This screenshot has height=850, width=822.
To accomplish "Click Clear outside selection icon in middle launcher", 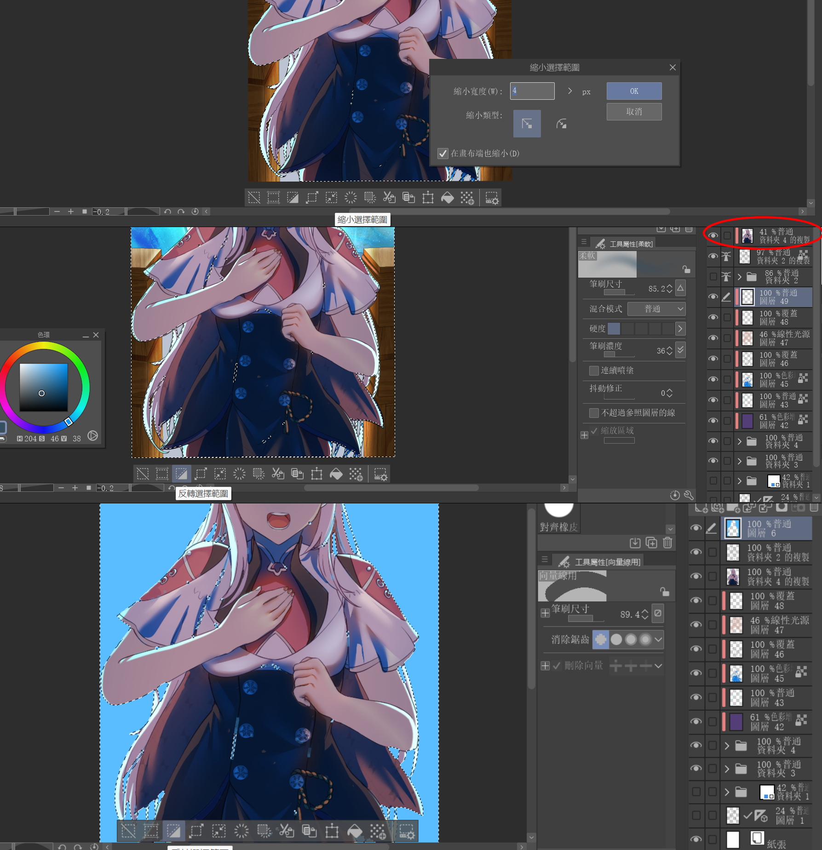I will pyautogui.click(x=259, y=473).
